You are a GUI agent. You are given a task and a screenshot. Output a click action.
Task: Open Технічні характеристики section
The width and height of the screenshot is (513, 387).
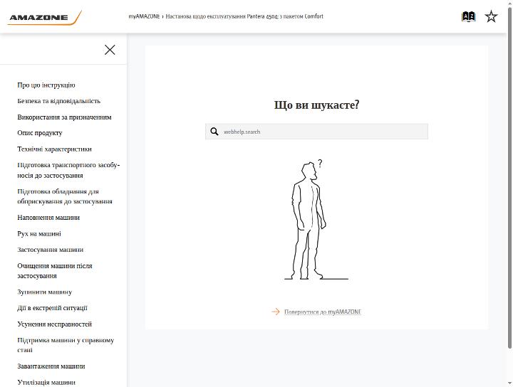click(54, 149)
